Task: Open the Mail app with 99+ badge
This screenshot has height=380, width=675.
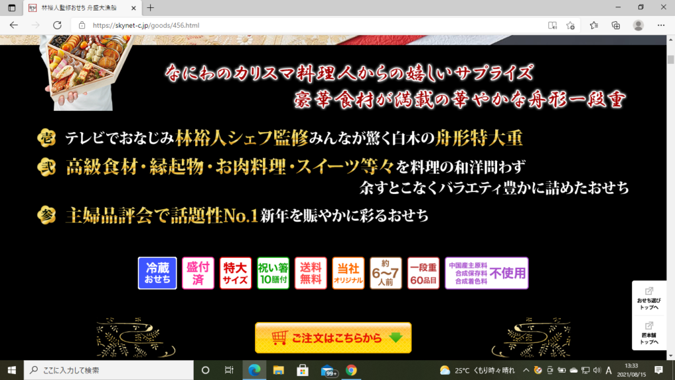Action: coord(328,371)
